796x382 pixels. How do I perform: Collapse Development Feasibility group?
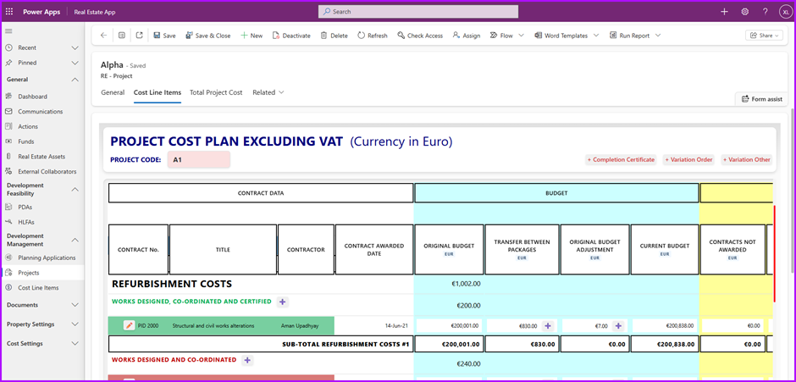click(x=75, y=190)
